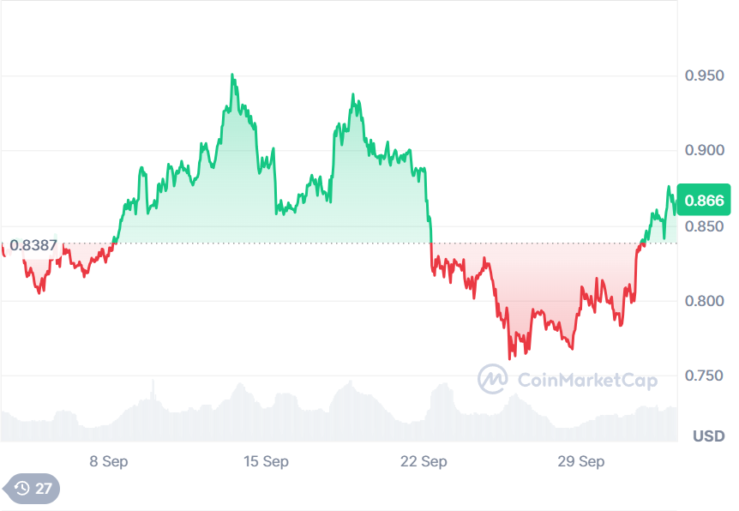Viewport: 739px width, 511px height.
Task: Click the lowest red trough of the chart
Action: (510, 358)
